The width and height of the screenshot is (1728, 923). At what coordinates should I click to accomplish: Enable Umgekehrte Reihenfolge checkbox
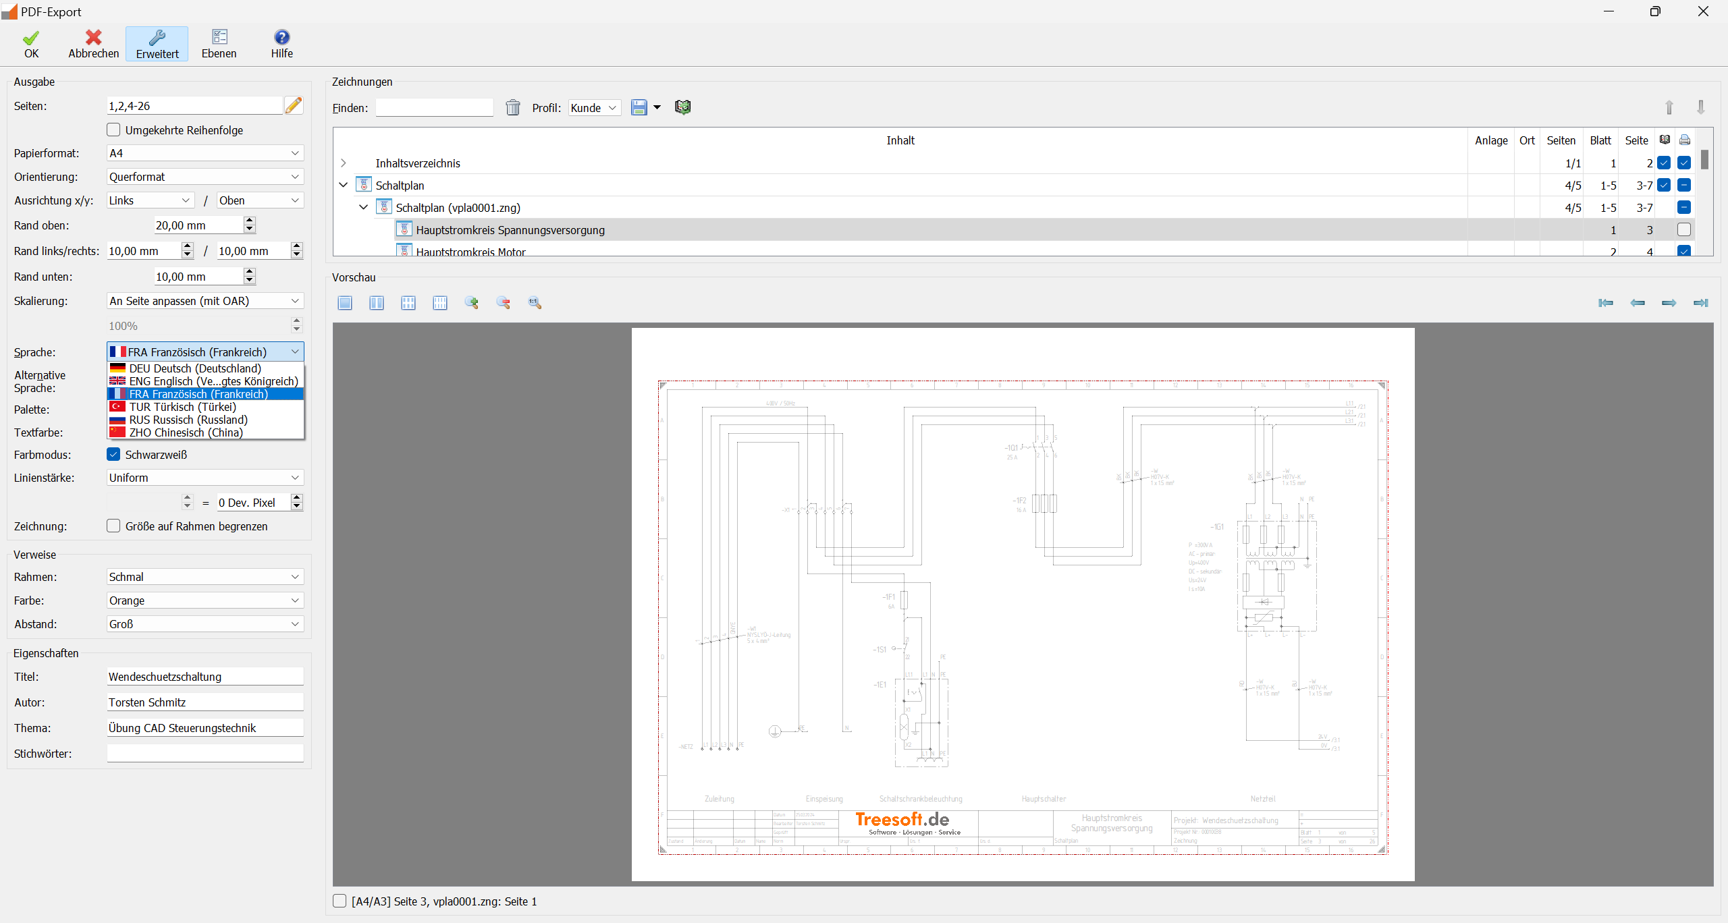pos(113,130)
